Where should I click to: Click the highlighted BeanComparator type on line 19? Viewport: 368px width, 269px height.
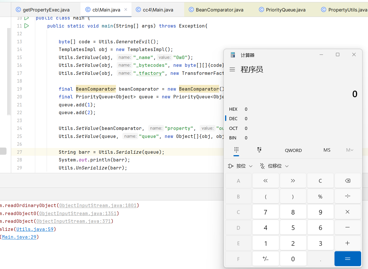point(96,89)
